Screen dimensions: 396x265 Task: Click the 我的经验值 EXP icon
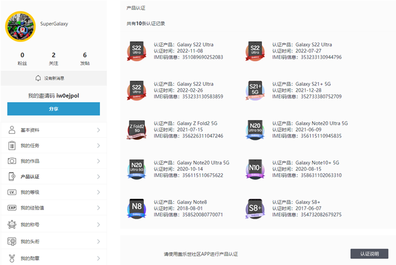[x=12, y=208]
